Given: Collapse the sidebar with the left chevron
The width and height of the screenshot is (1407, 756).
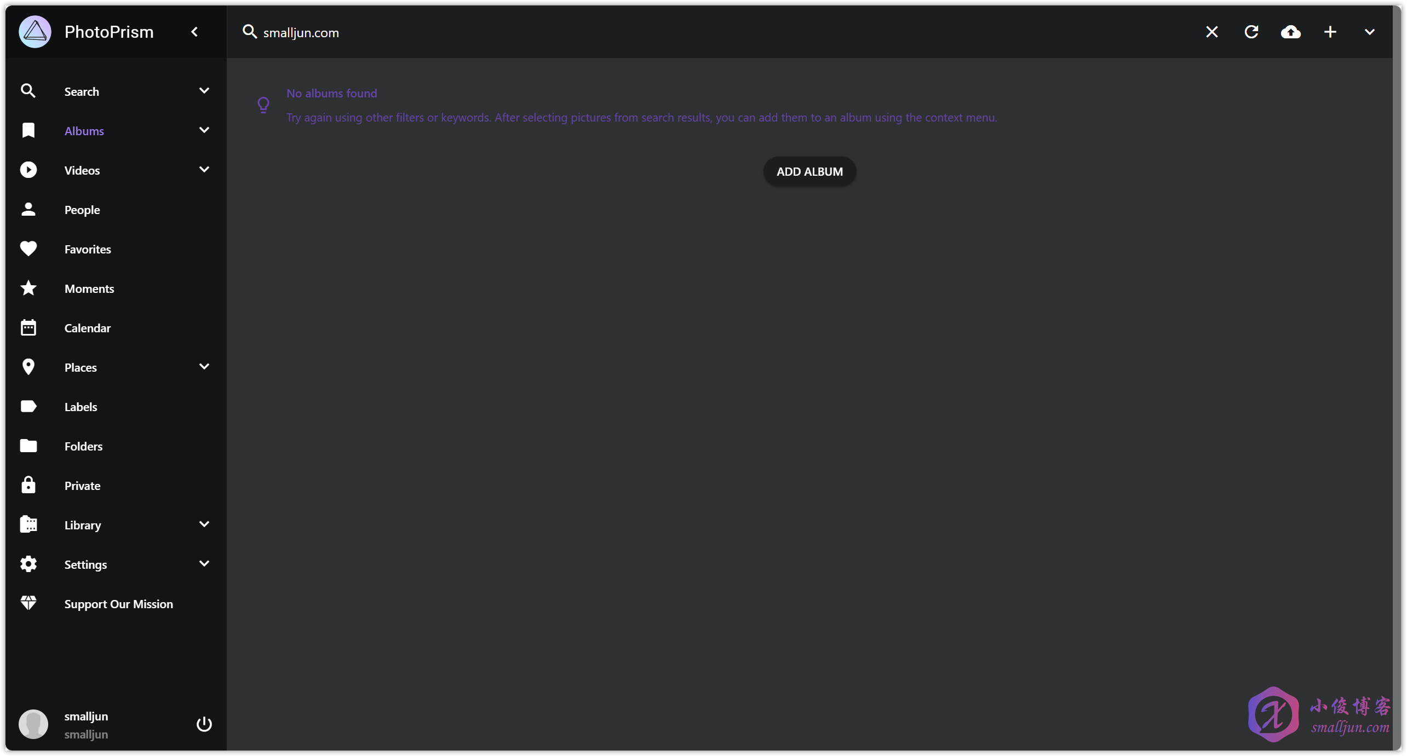Looking at the screenshot, I should [194, 32].
